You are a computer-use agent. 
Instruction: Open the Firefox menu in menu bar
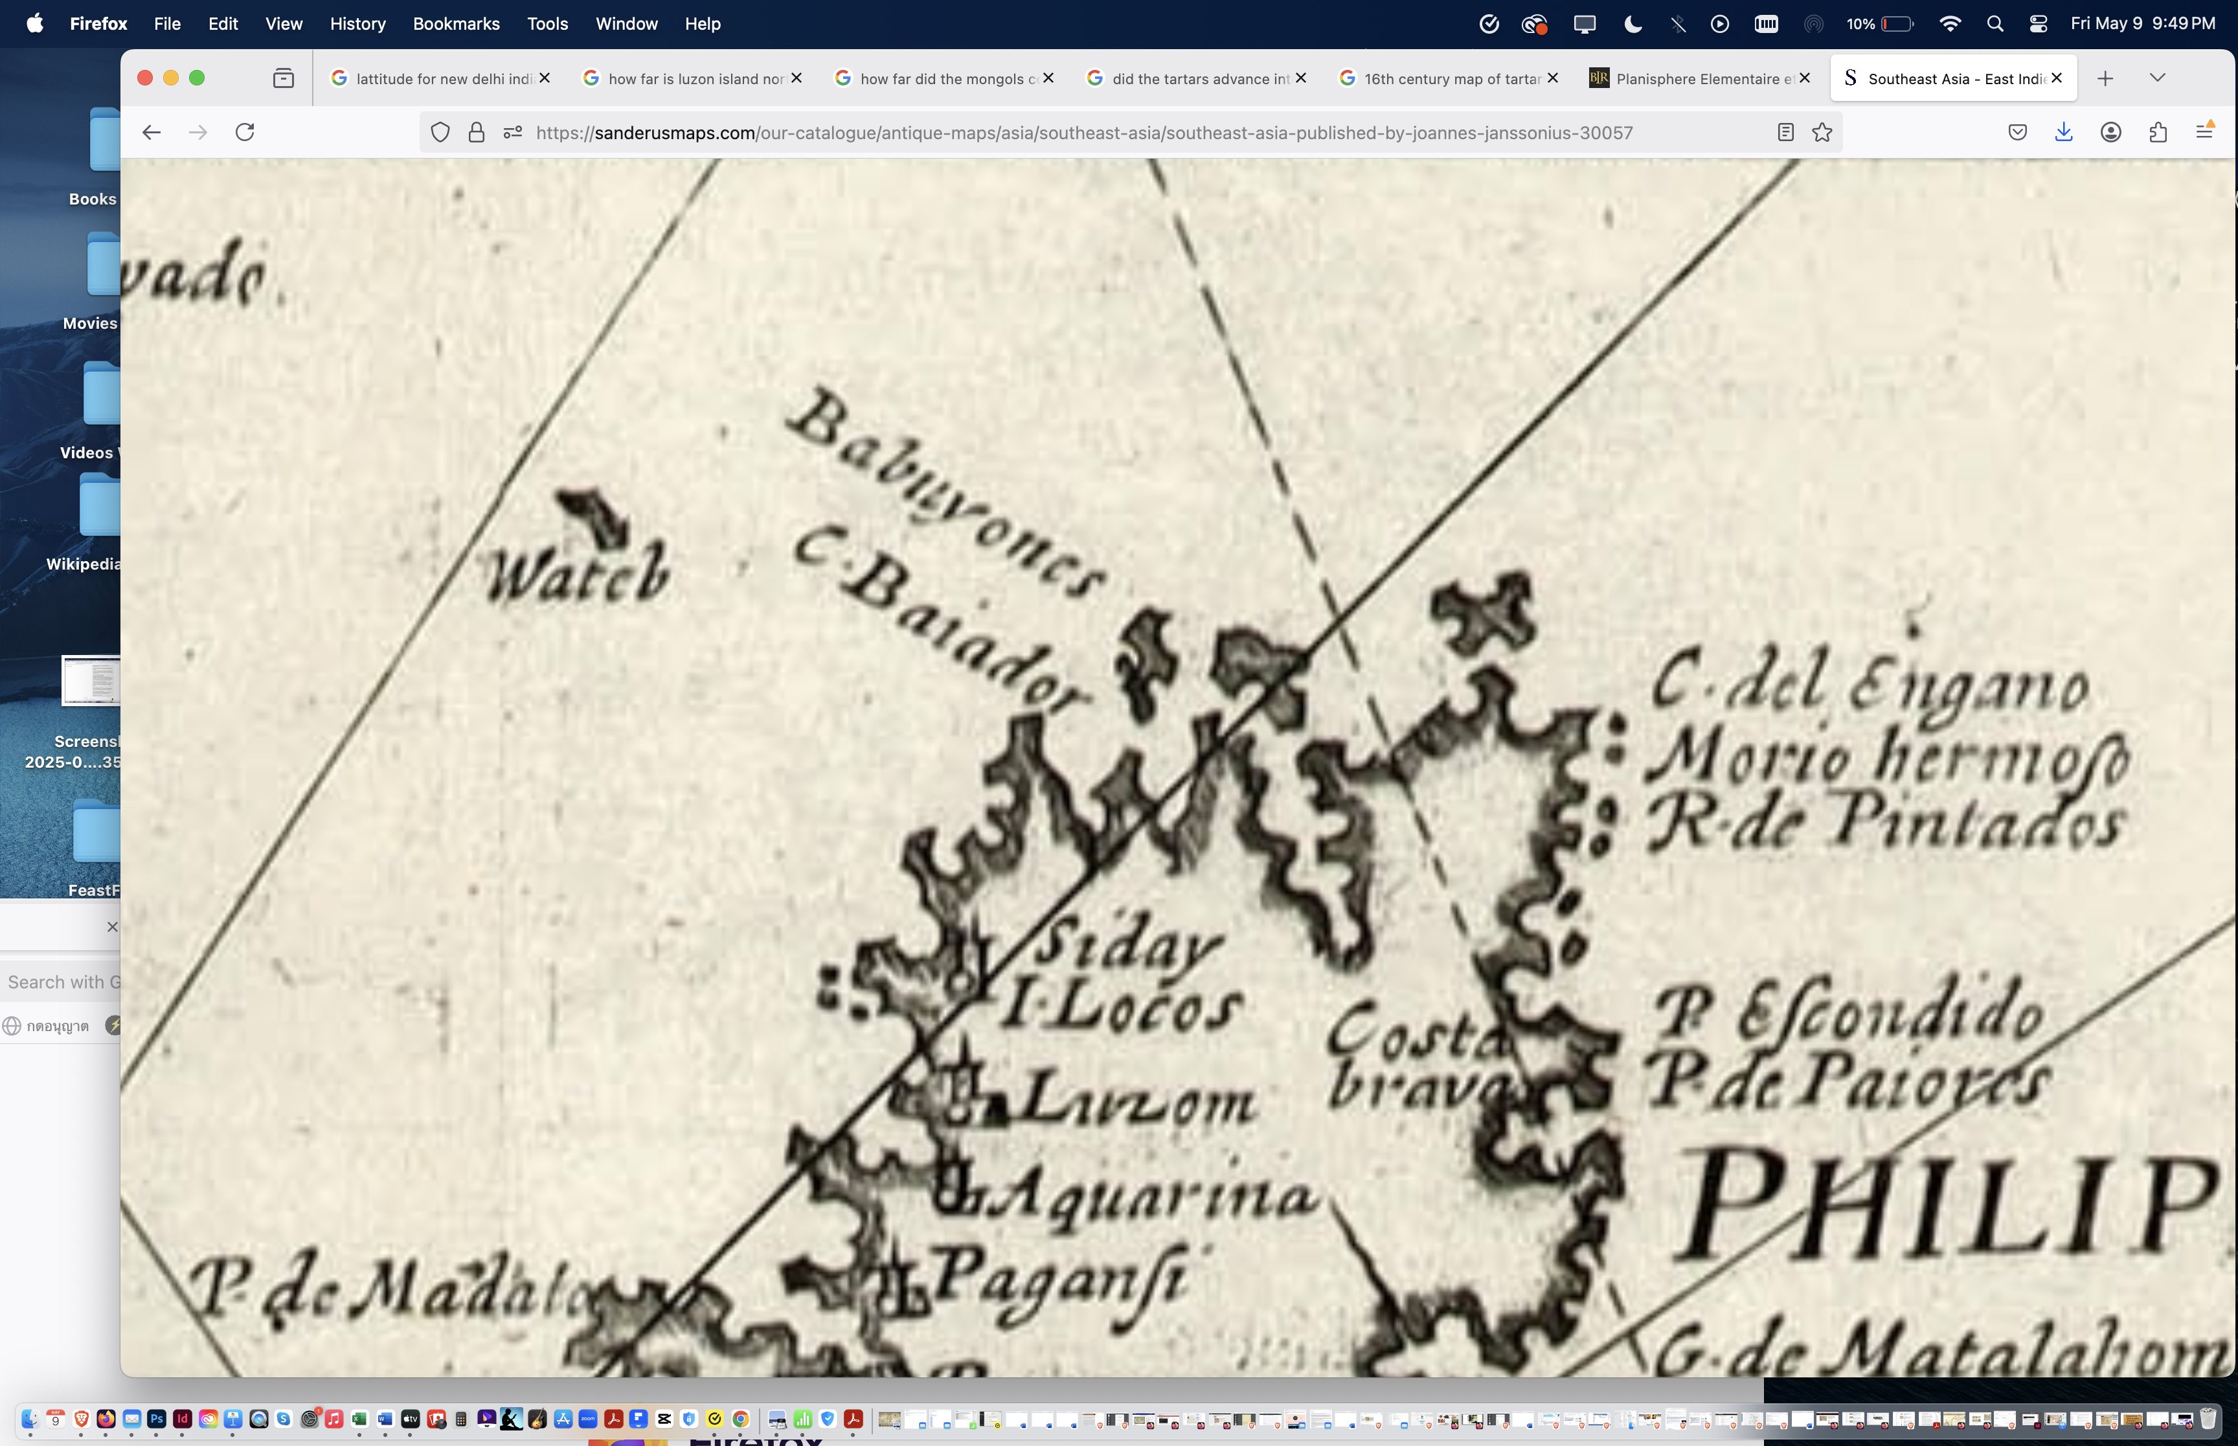tap(98, 23)
